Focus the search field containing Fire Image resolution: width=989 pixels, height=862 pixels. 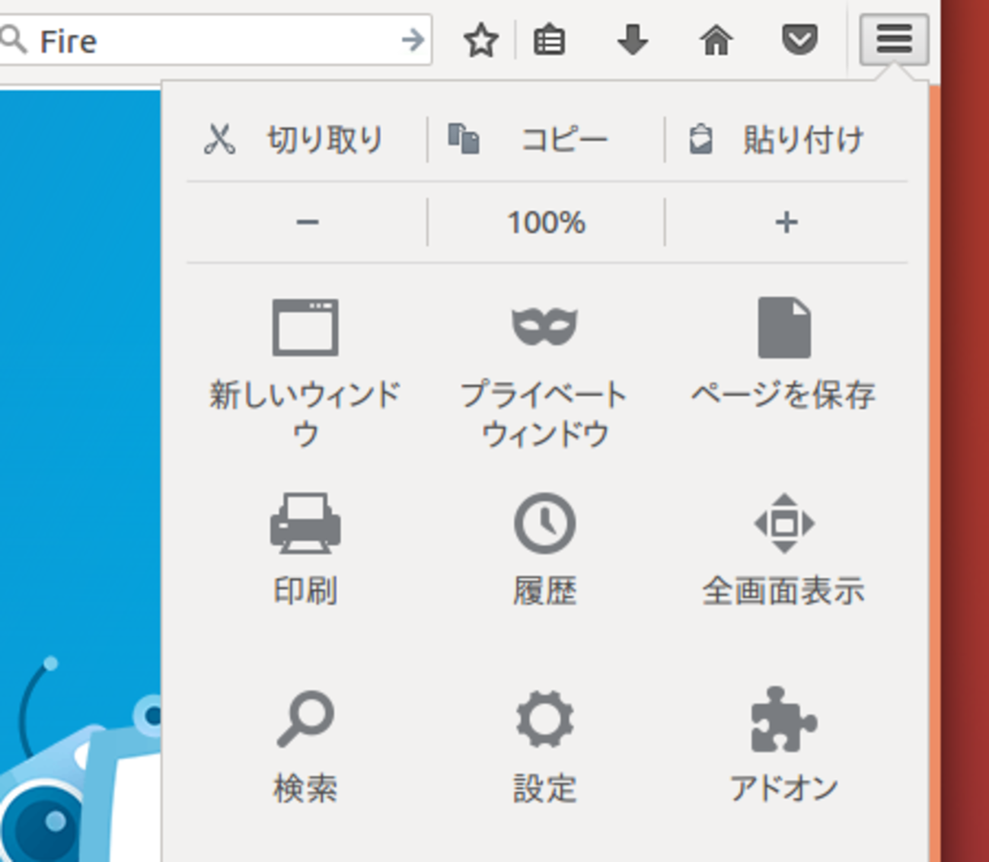tap(215, 40)
